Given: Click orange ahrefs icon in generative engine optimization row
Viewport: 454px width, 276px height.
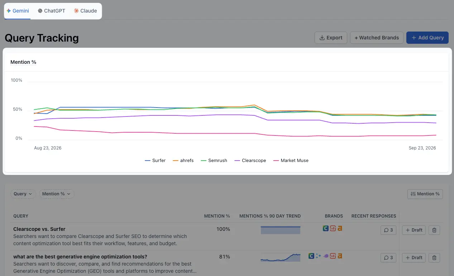Looking at the screenshot, I should point(340,256).
